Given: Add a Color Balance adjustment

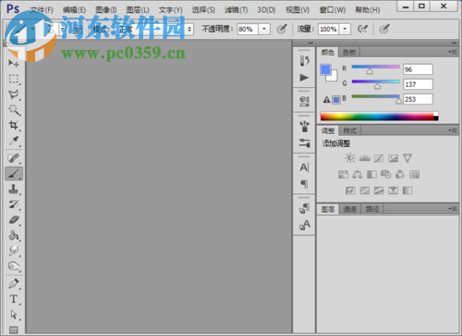Looking at the screenshot, I should click(x=358, y=175).
